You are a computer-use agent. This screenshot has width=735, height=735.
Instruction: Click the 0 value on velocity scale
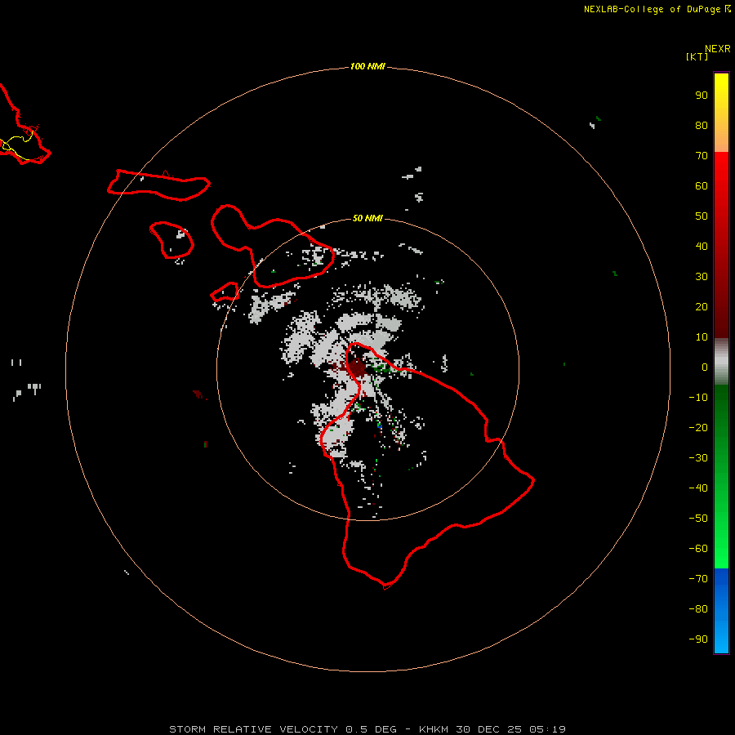tap(705, 367)
